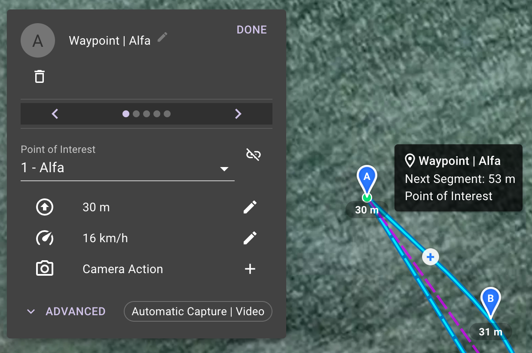Viewport: 532px width, 353px height.
Task: Add a camera action with the plus button
Action: coord(250,268)
